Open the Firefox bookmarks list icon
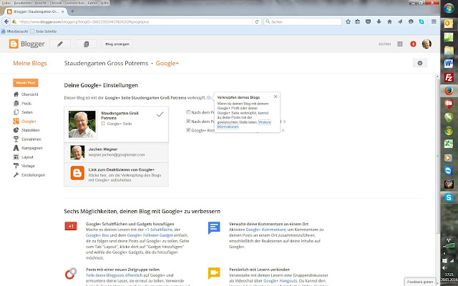458x286 pixels. point(358,21)
